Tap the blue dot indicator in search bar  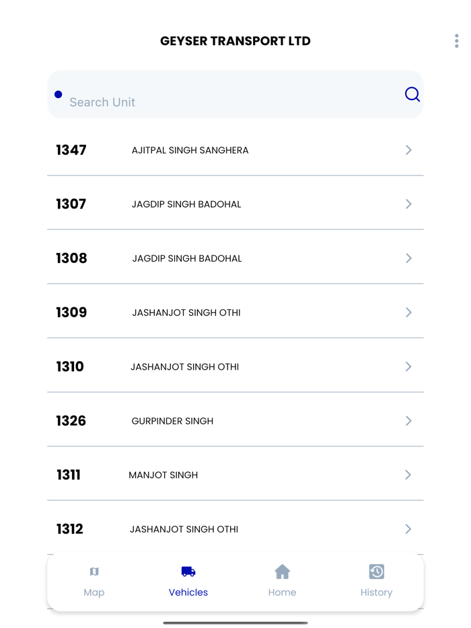click(x=58, y=94)
